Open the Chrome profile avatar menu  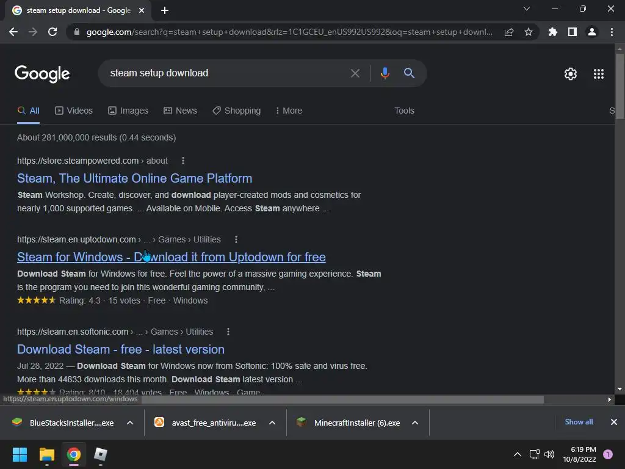tap(592, 32)
